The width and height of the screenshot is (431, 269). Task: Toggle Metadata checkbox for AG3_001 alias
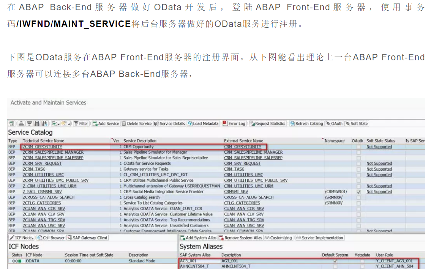pyautogui.click(x=362, y=261)
